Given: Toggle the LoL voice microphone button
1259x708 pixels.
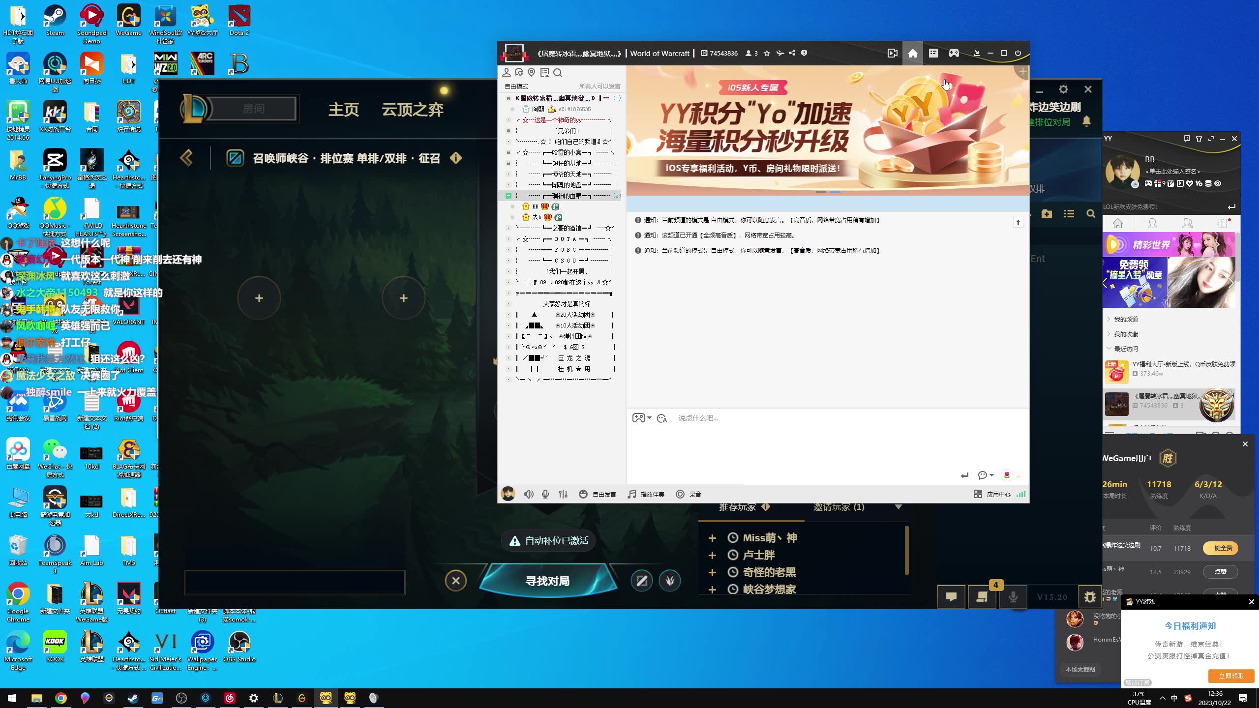Looking at the screenshot, I should (x=1013, y=597).
